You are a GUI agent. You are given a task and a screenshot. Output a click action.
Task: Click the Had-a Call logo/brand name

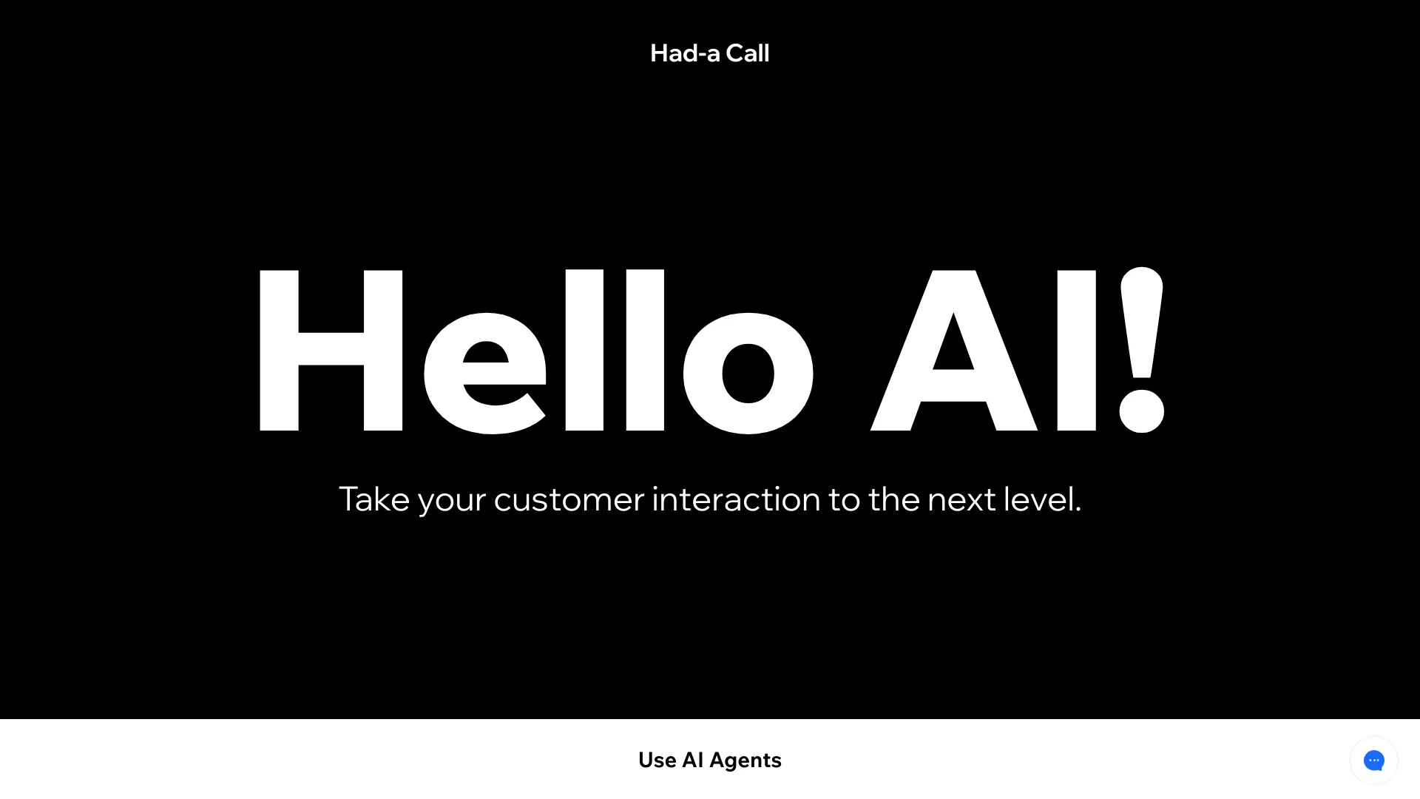point(709,53)
